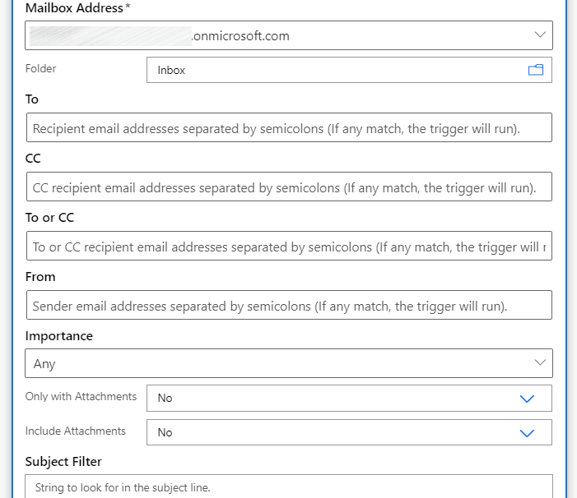Click the 'Subject Filter' label

63,461
